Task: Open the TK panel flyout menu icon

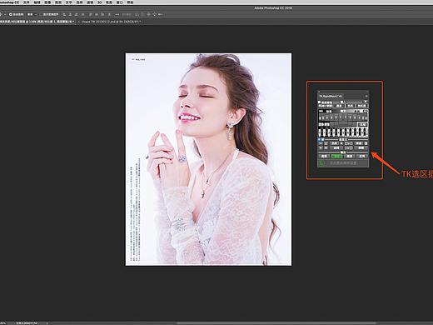Action: tap(366, 96)
